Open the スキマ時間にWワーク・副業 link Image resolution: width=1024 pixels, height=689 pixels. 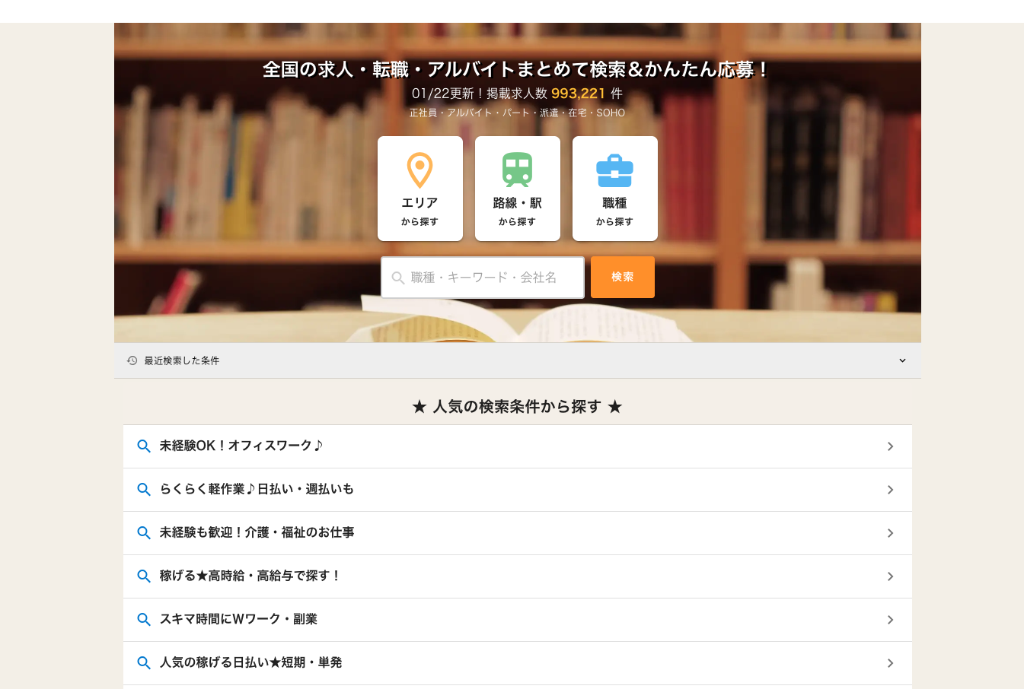[x=238, y=619]
